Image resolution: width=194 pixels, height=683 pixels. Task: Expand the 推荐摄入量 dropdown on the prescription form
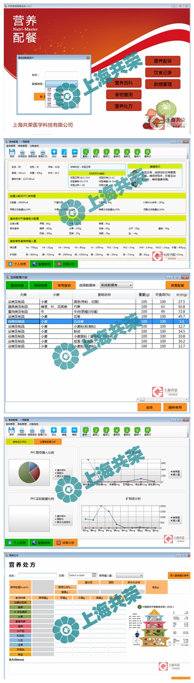(129, 575)
